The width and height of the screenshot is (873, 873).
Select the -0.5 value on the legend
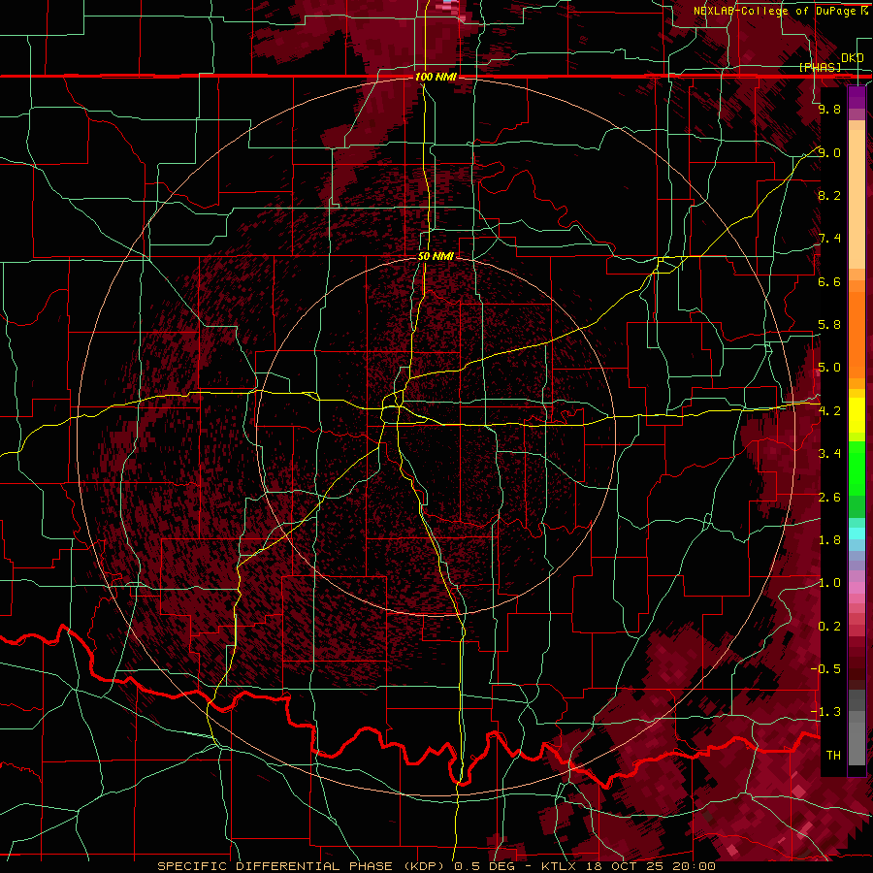pyautogui.click(x=825, y=669)
